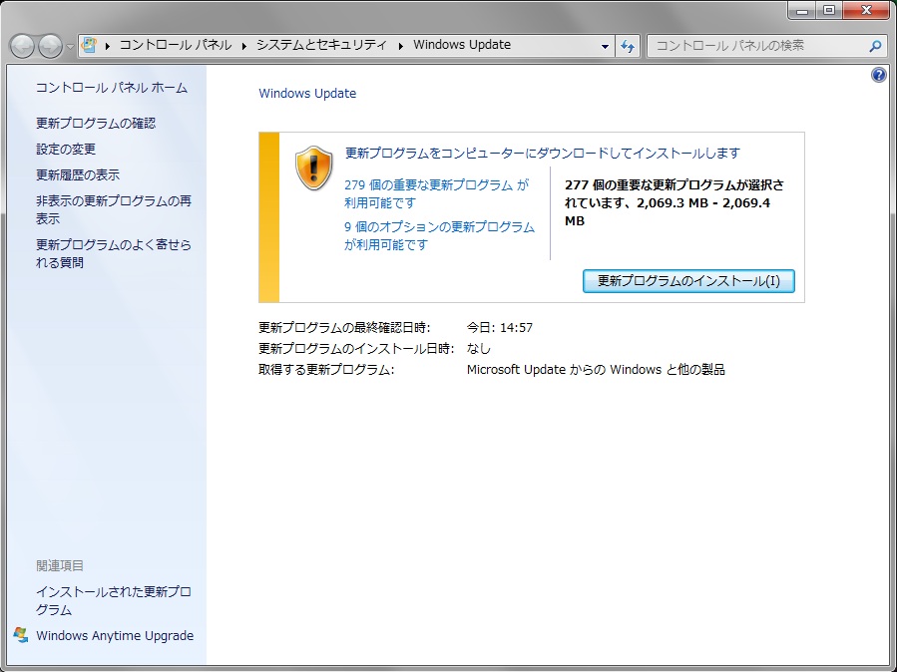897x672 pixels.
Task: Click the Control Panel icon in address bar
Action: click(x=89, y=45)
